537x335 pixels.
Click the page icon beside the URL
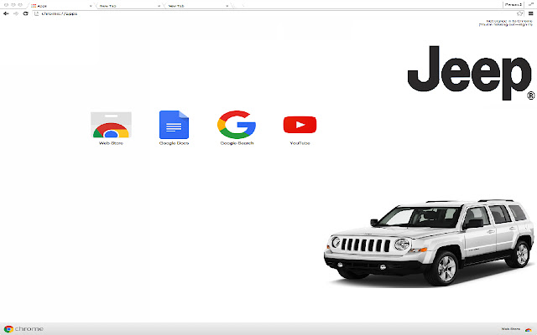coord(36,13)
